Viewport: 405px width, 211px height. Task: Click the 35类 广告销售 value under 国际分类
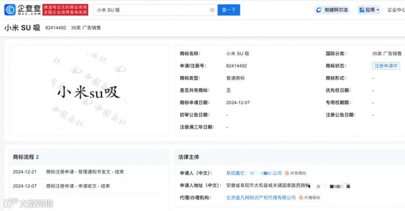[x=387, y=54]
